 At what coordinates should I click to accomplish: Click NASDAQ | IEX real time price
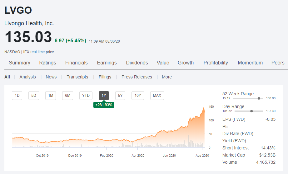click(x=29, y=52)
